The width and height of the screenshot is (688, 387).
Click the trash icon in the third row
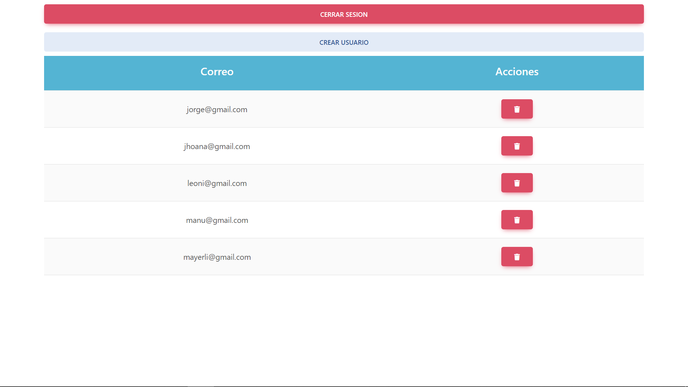pos(517,183)
